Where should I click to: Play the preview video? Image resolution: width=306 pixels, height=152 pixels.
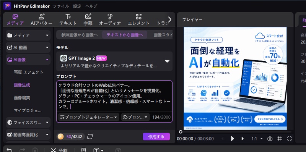(x=233, y=139)
